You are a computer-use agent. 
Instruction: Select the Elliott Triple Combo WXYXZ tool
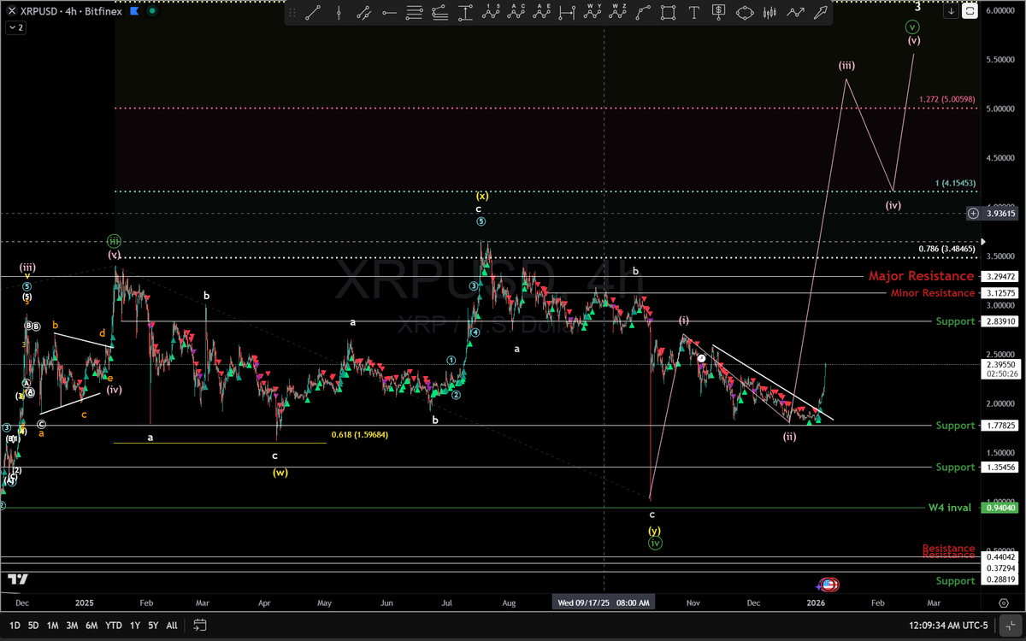[x=618, y=13]
